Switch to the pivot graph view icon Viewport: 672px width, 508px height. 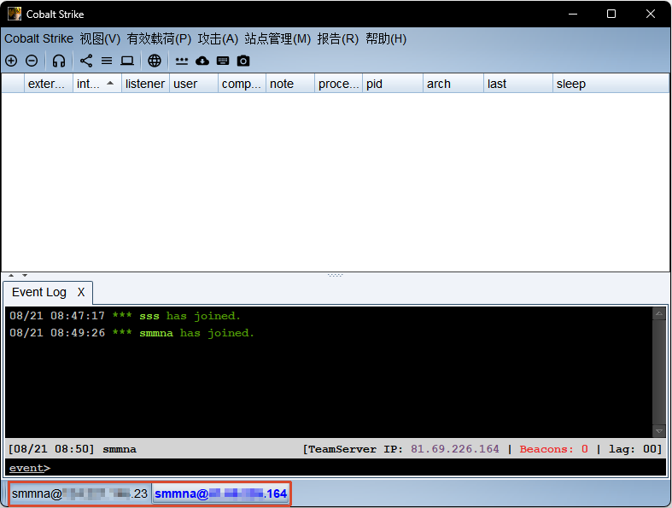point(86,61)
